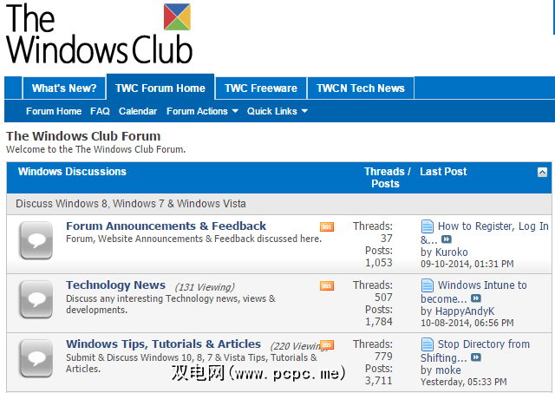Click 'Yesterday, 05:33 PM' timestamp

[464, 382]
